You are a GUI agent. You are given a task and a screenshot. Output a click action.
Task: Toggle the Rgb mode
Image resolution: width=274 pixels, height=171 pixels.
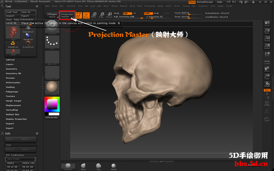pos(127,13)
